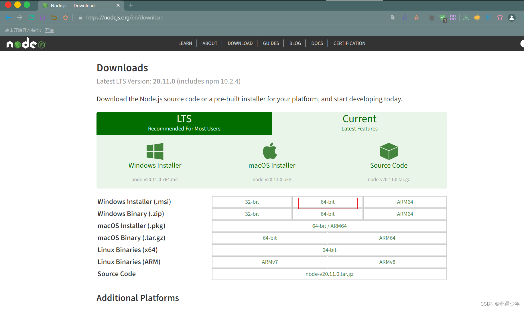Download Windows Installer (.msi) ARM64

[405, 202]
